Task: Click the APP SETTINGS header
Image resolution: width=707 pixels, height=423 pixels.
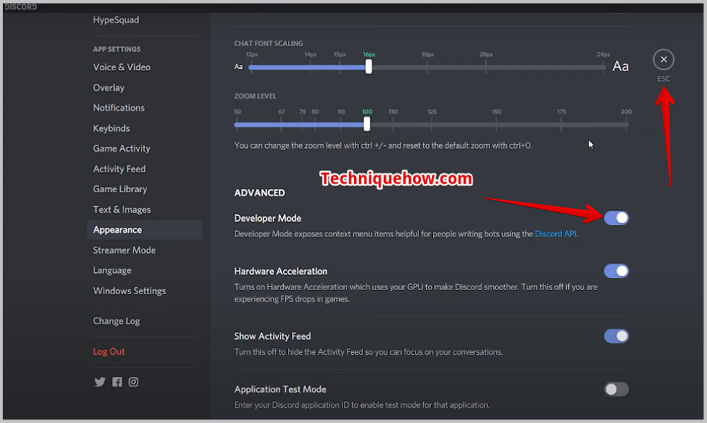Action: point(116,49)
